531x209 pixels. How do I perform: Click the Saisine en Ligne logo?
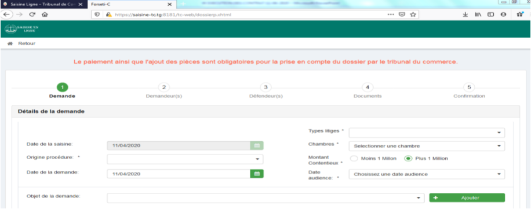(x=21, y=29)
